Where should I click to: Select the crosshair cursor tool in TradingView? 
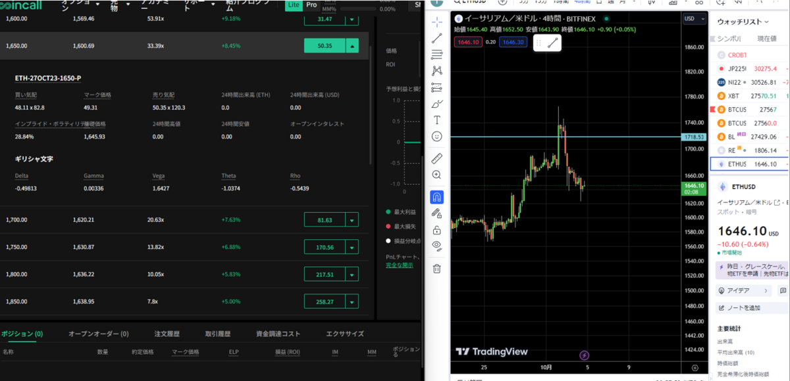[437, 22]
